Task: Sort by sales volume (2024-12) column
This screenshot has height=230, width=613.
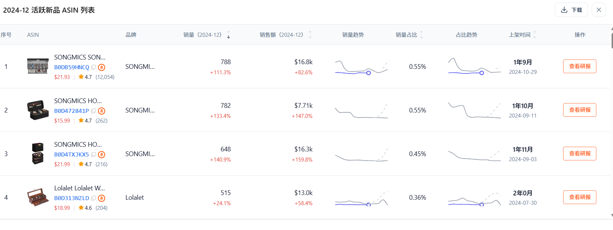Action: 228,35
